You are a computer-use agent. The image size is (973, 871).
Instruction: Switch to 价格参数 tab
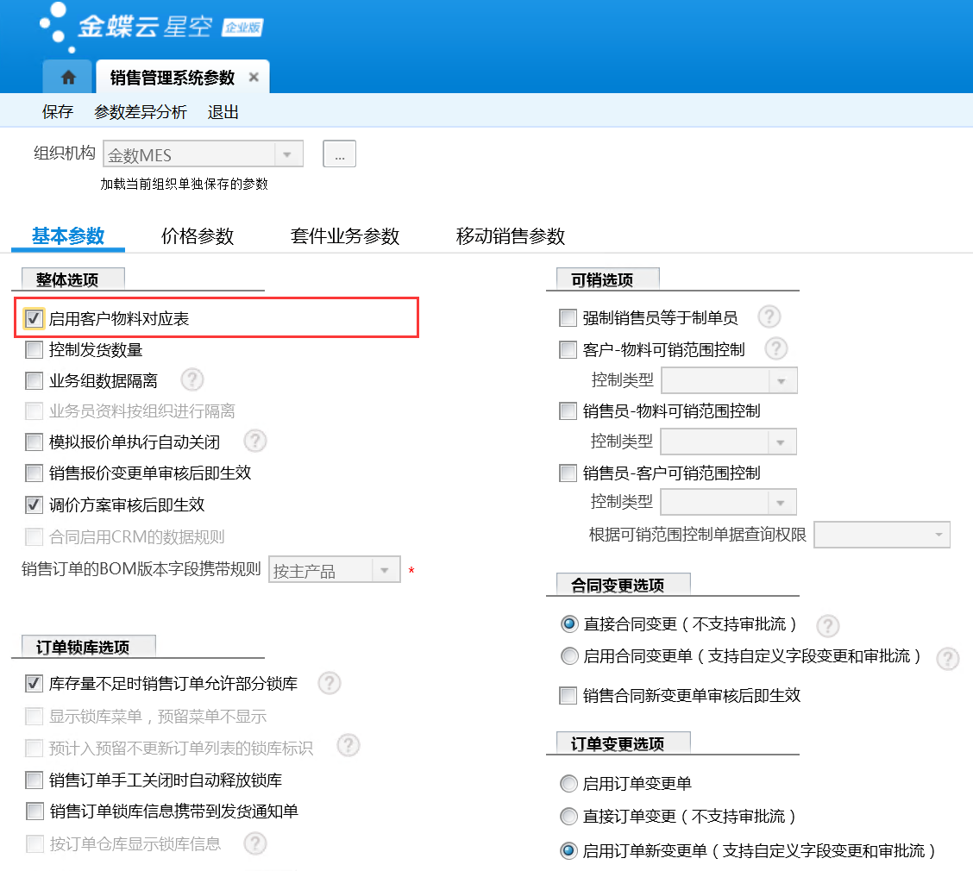coord(198,236)
